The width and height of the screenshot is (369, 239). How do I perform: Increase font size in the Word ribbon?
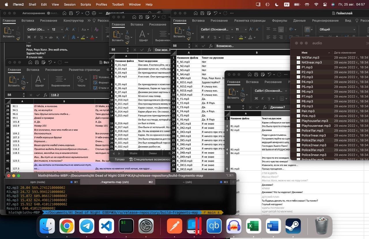(67, 29)
